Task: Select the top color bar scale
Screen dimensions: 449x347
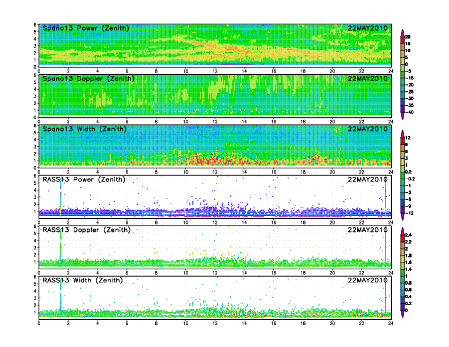Action: pyautogui.click(x=403, y=74)
